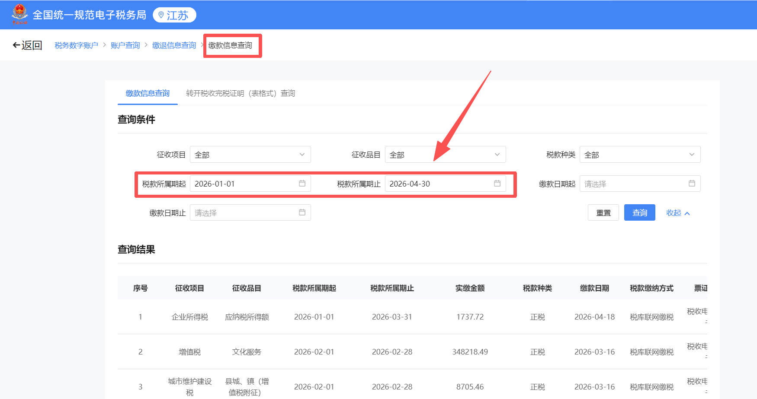Click the 征收品目 column header
The width and height of the screenshot is (757, 399).
coord(247,288)
